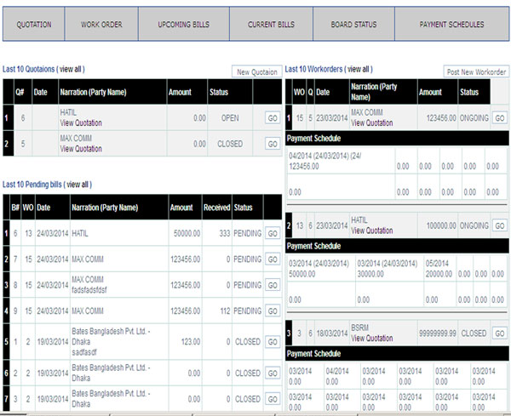Open the Payment Schedules tab
511x416 pixels.
pos(451,25)
